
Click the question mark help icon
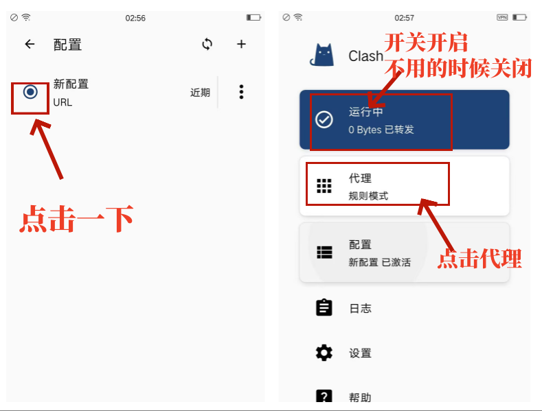click(x=324, y=397)
